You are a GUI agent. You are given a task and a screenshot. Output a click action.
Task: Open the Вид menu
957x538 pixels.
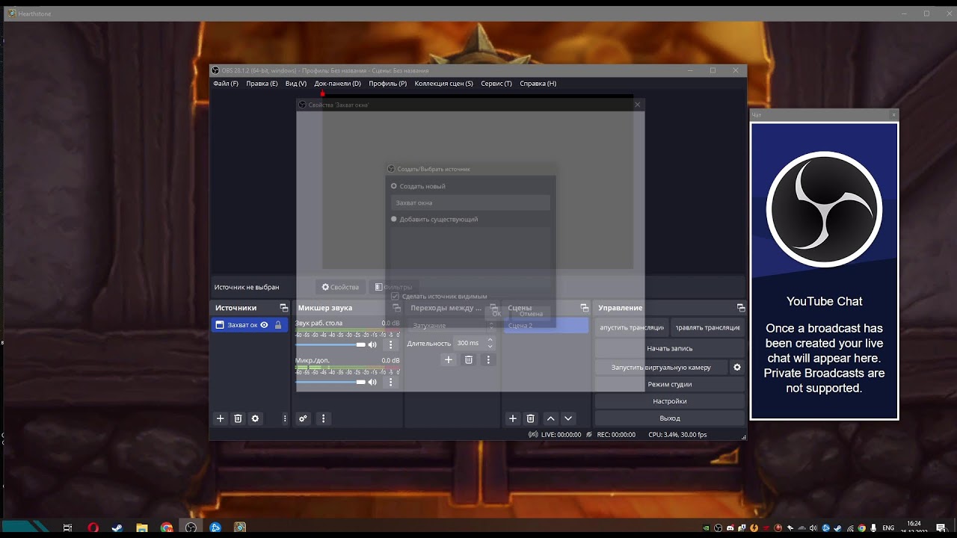[x=296, y=84]
